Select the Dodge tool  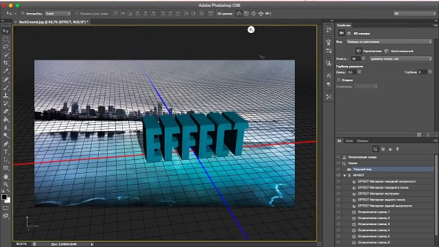pyautogui.click(x=5, y=136)
